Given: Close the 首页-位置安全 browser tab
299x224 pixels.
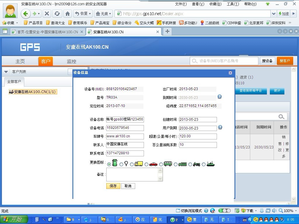Looking at the screenshot, I should 82,32.
